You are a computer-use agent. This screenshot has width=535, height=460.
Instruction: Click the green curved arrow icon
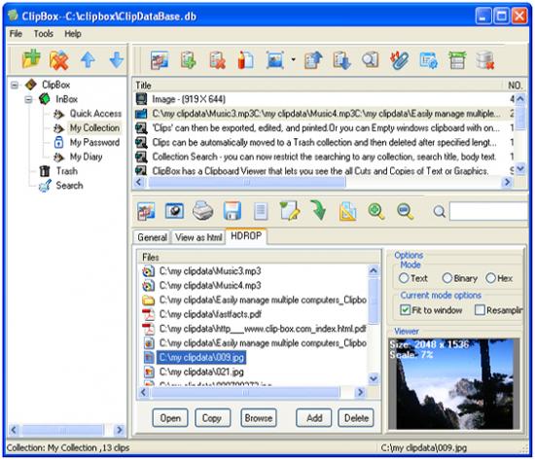click(x=318, y=211)
